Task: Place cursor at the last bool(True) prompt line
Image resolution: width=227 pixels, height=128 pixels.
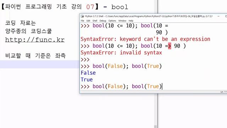Action: tap(121, 86)
